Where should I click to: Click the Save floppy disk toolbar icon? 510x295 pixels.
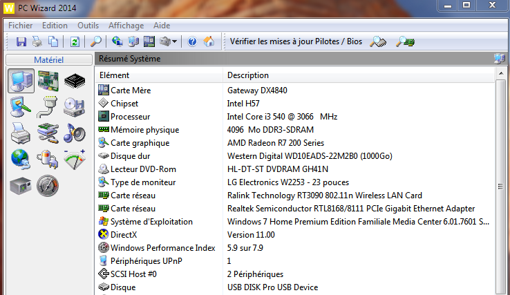tap(21, 41)
